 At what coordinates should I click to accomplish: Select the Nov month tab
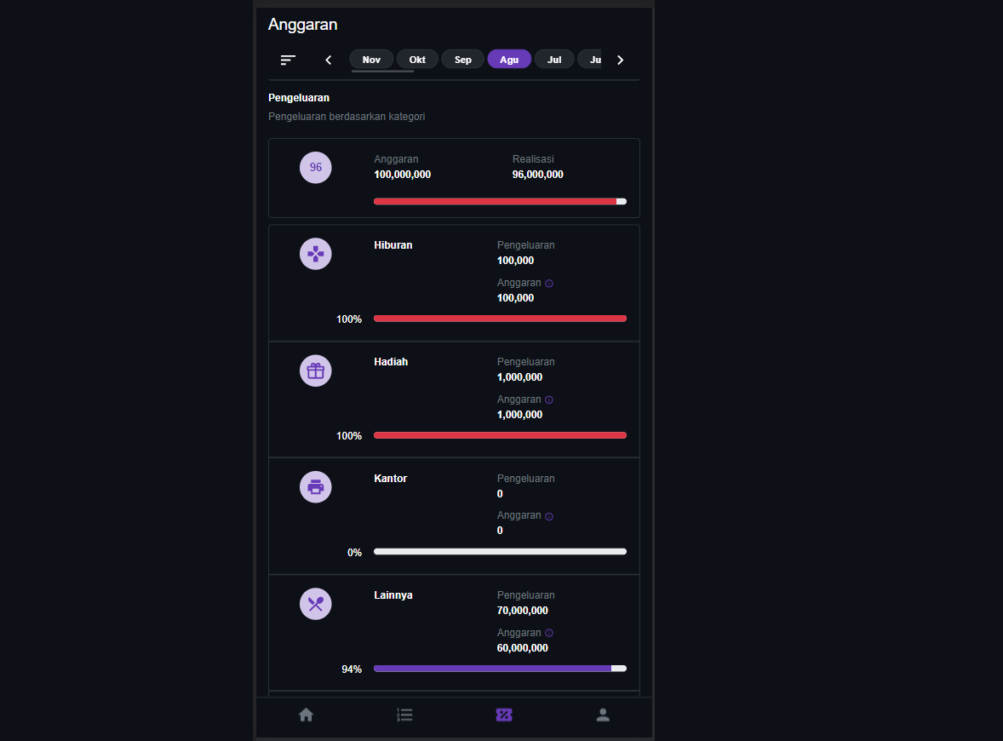point(371,60)
